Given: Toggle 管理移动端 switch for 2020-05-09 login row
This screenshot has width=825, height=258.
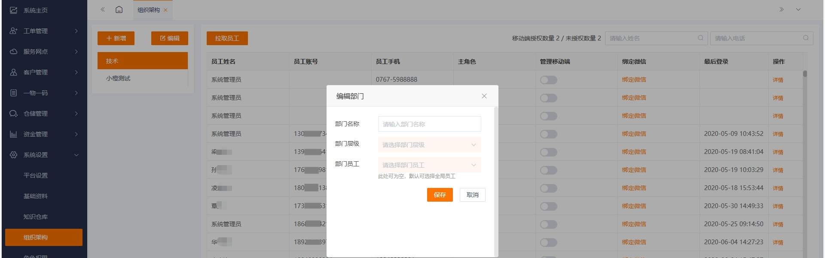Looking at the screenshot, I should [549, 134].
